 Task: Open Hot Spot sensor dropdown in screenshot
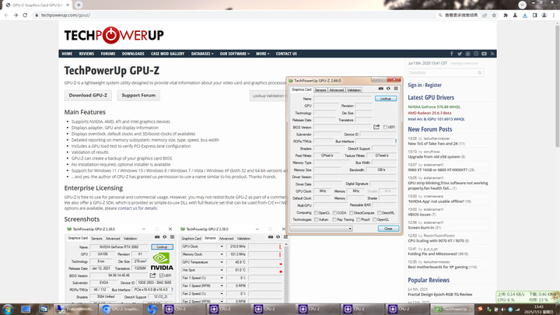pos(222,270)
